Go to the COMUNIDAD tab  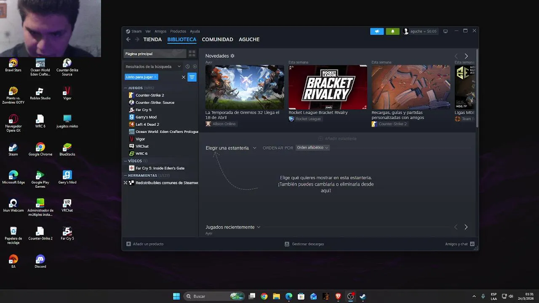click(217, 39)
